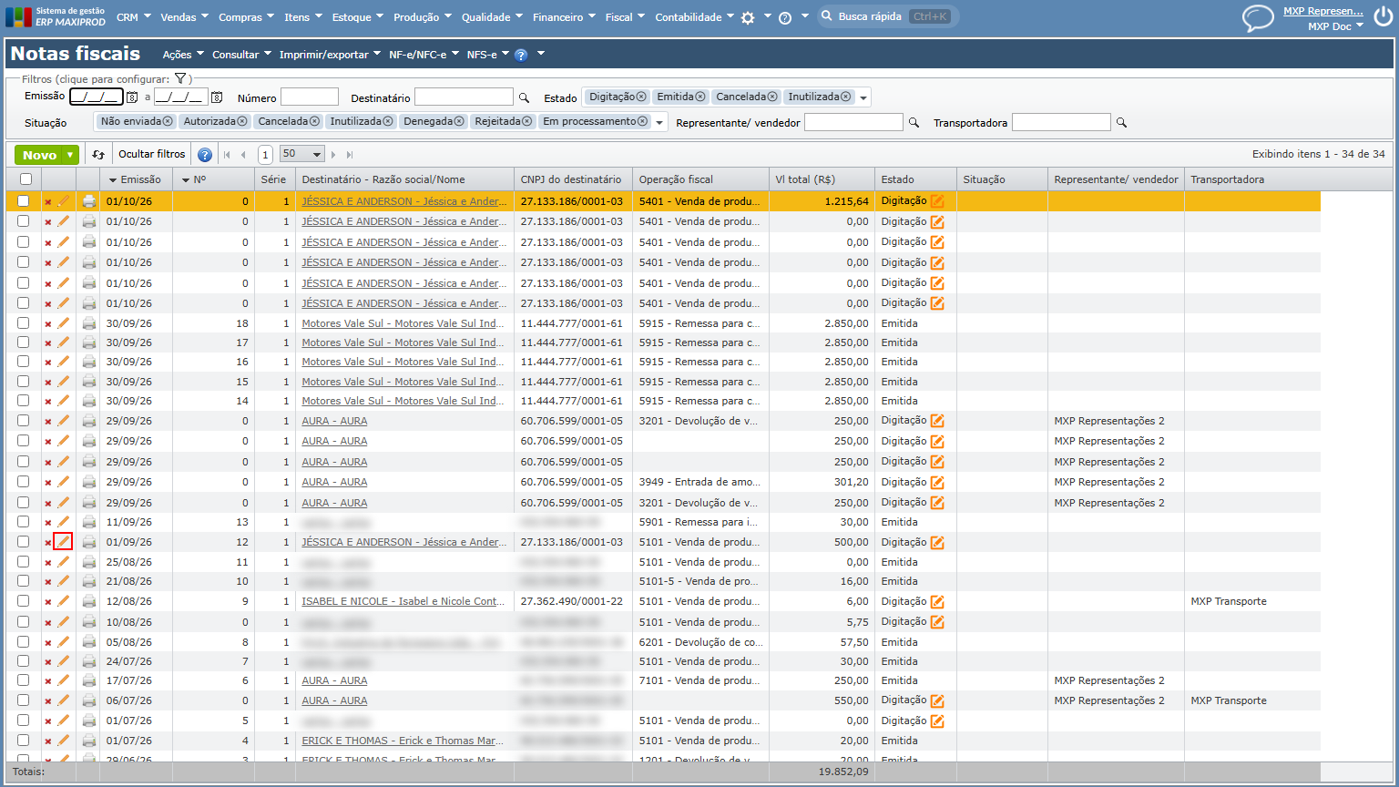1399x787 pixels.
Task: Open the Ações menu
Action: pos(183,55)
